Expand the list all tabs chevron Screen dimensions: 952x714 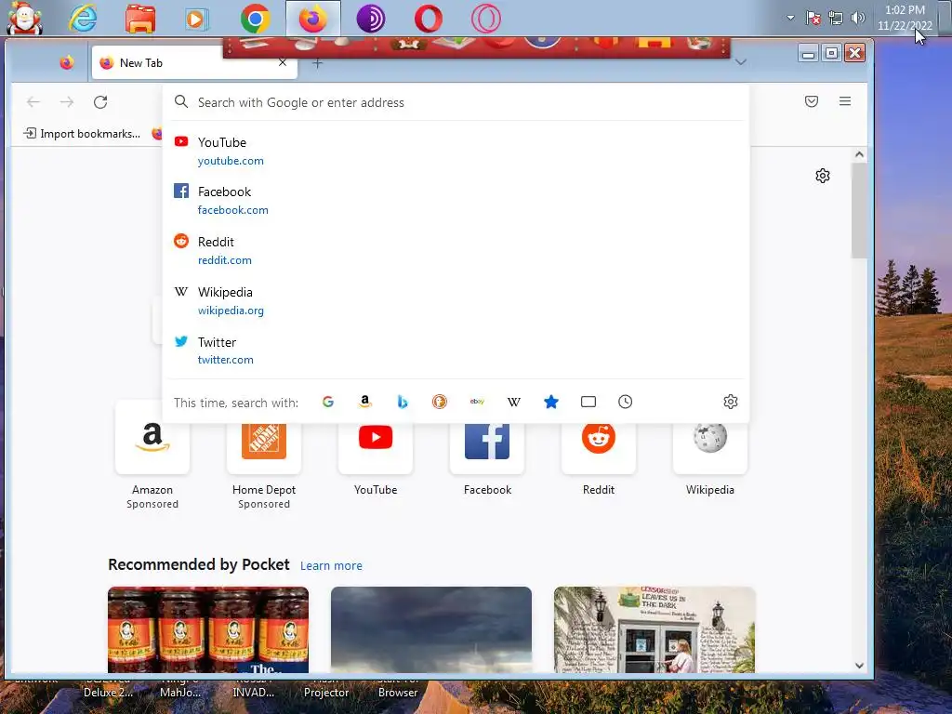point(741,62)
